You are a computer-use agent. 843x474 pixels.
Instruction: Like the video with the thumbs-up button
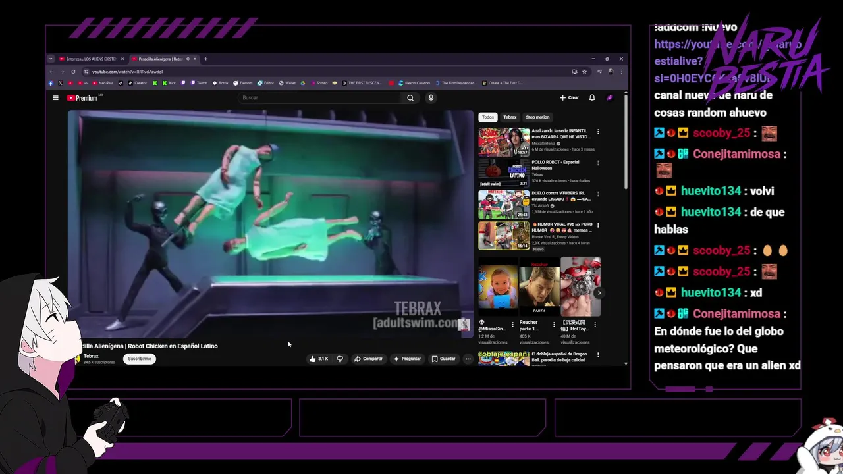pyautogui.click(x=319, y=359)
